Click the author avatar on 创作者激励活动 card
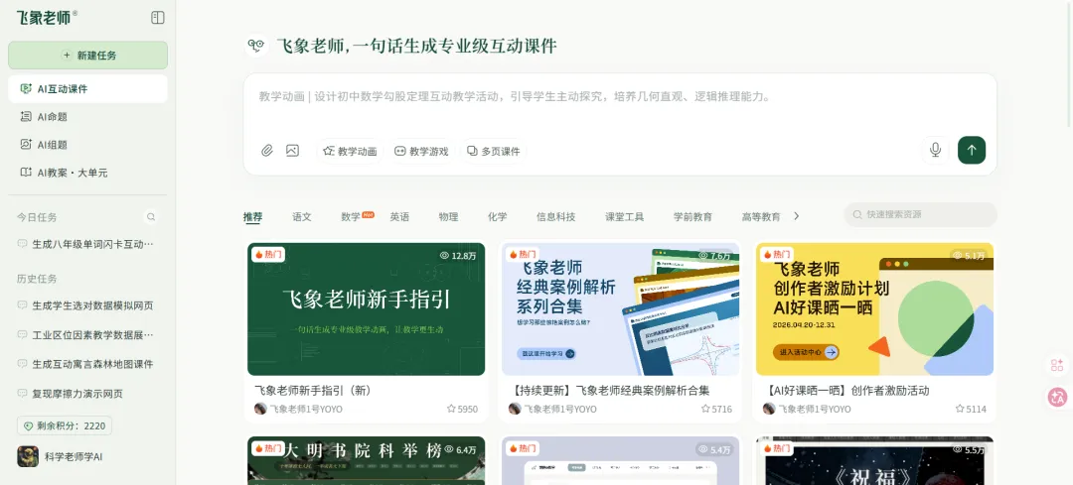Image resolution: width=1073 pixels, height=485 pixels. coord(769,409)
